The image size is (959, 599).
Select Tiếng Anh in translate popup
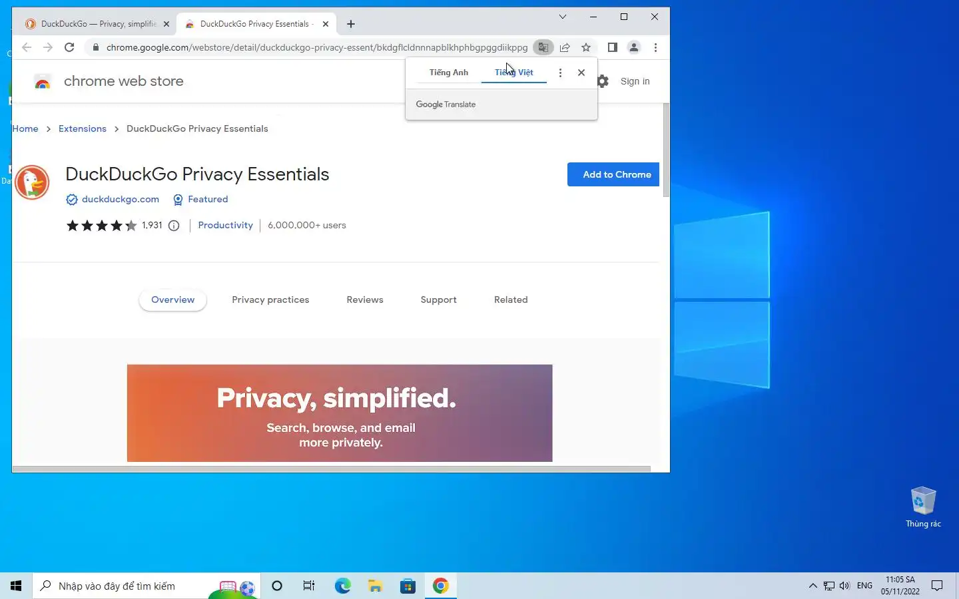[449, 73]
